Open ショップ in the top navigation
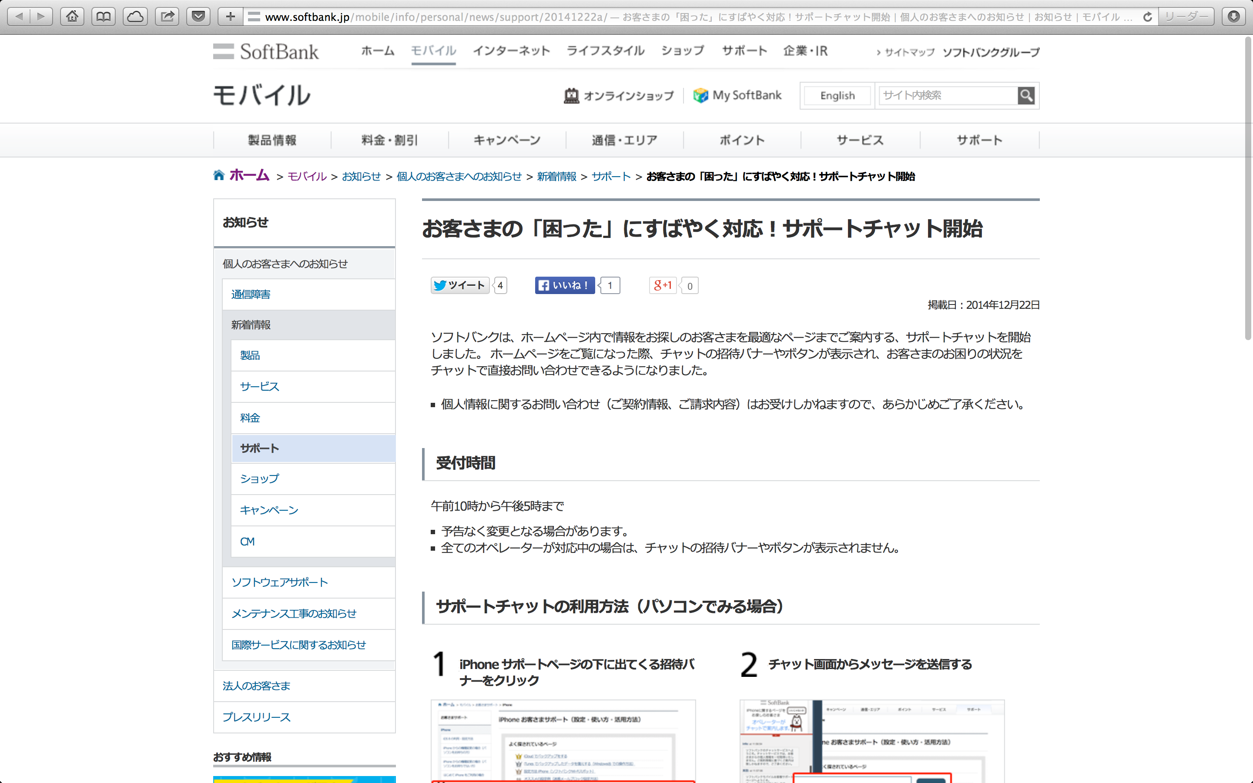Viewport: 1253px width, 783px height. click(683, 51)
